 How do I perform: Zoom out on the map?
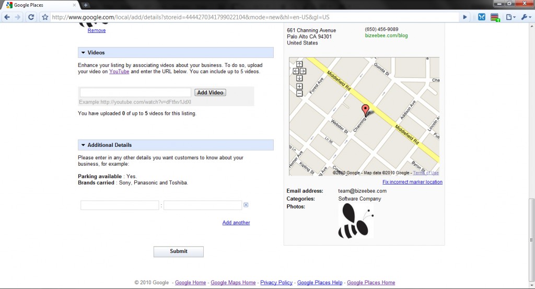(x=299, y=93)
